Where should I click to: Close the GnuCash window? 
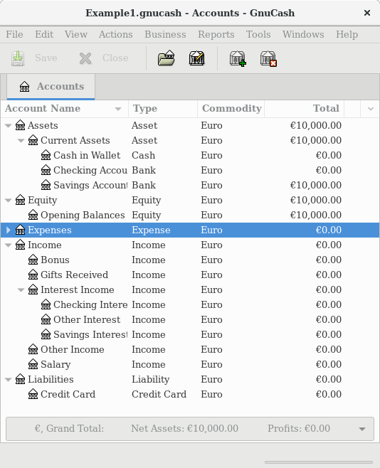coord(367,13)
